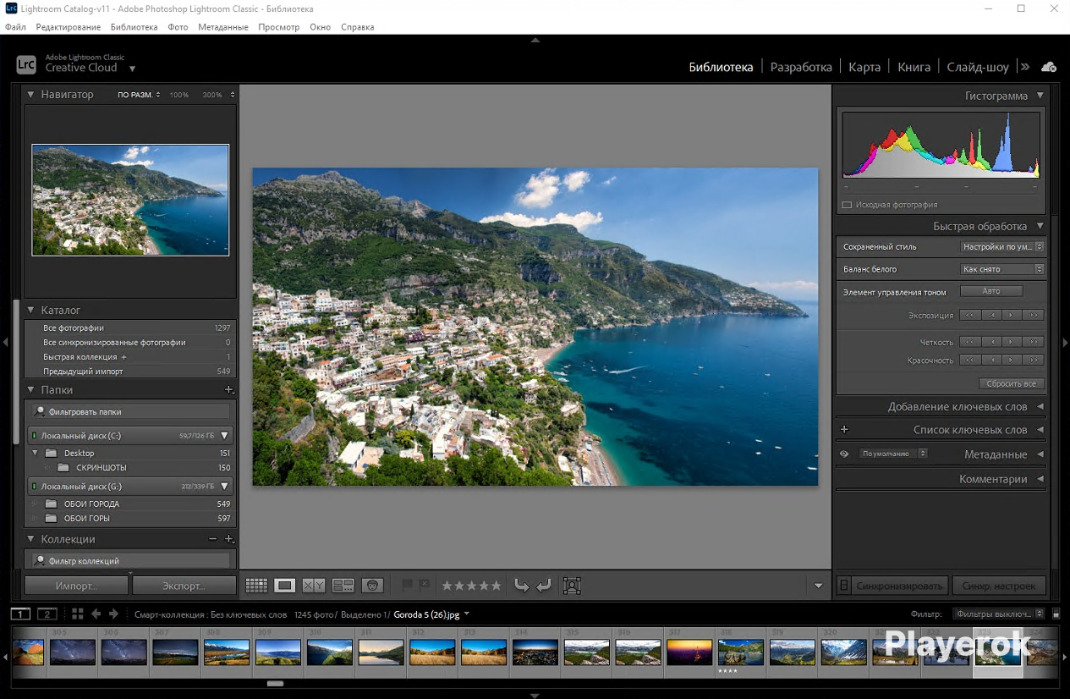Flag photo as rejected
This screenshot has height=699, width=1070.
(x=425, y=585)
